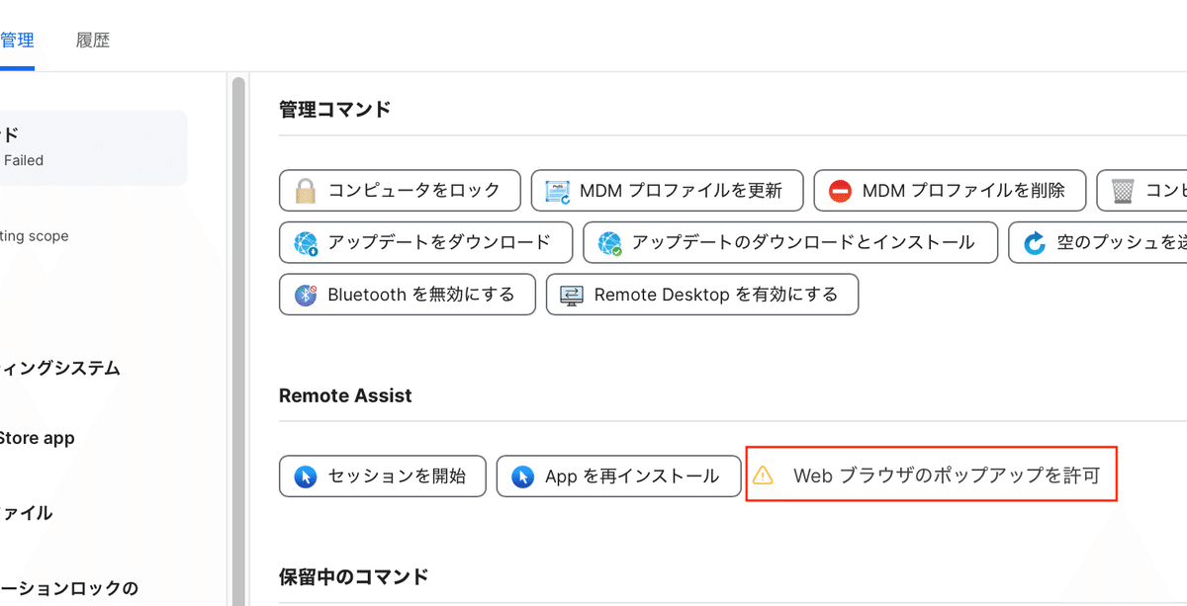Click the cursor icon on App を再インストール
Screen dimensions: 1187x606
[x=522, y=476]
